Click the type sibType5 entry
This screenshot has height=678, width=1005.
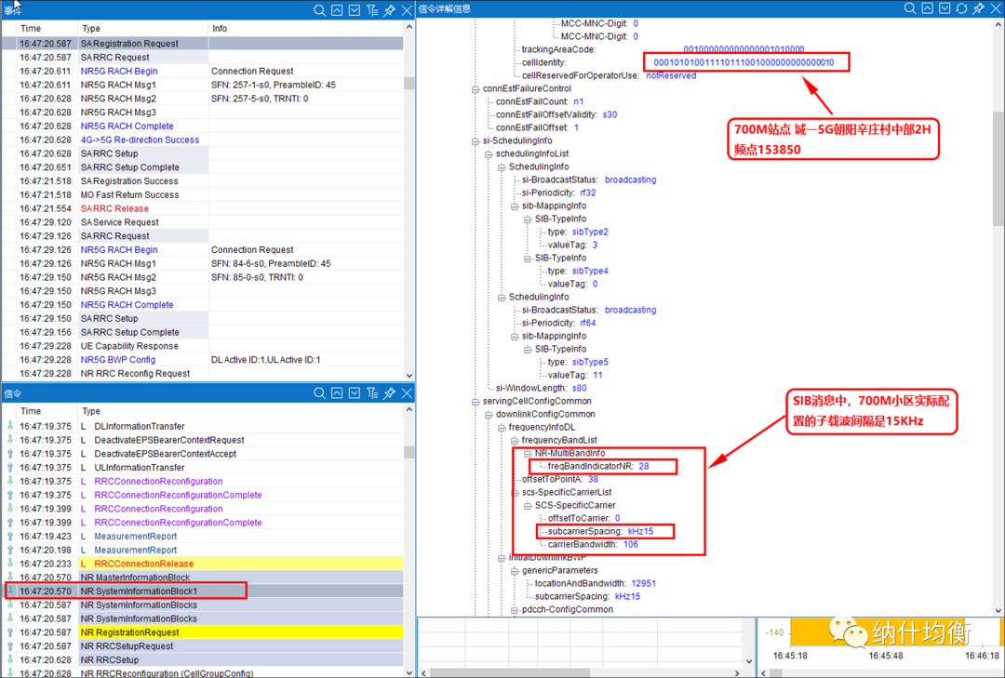[x=578, y=362]
